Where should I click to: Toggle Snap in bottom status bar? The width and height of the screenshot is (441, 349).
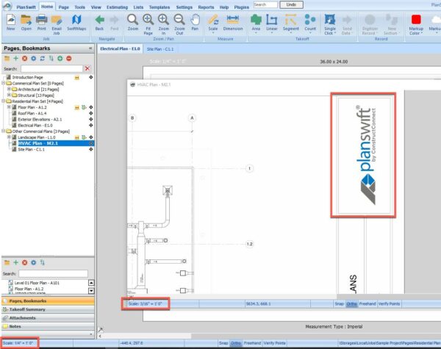point(223,343)
